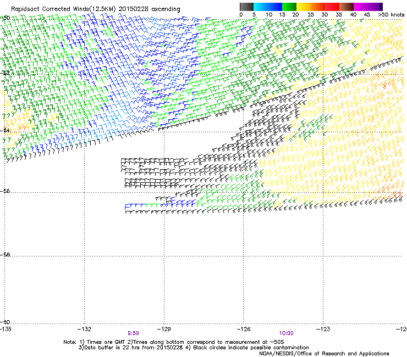Click the '-135' longitude axis label
This screenshot has height=357, width=407.
click(5, 329)
